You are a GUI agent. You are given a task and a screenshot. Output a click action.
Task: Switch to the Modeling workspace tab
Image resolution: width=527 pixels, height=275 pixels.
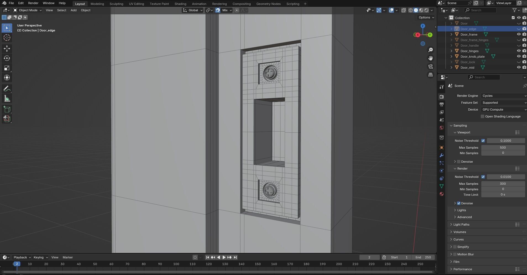[97, 4]
